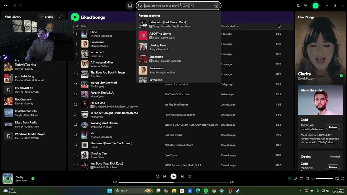Click Show all in Credits
This screenshot has width=347, height=195.
335,157
